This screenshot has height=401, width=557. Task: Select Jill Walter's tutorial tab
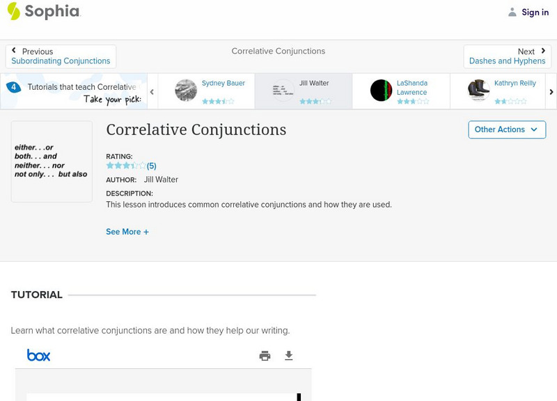pyautogui.click(x=303, y=91)
